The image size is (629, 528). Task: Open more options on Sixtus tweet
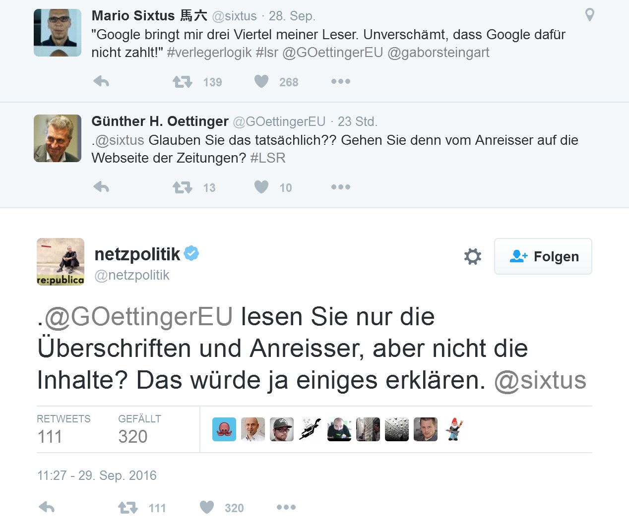pyautogui.click(x=341, y=81)
